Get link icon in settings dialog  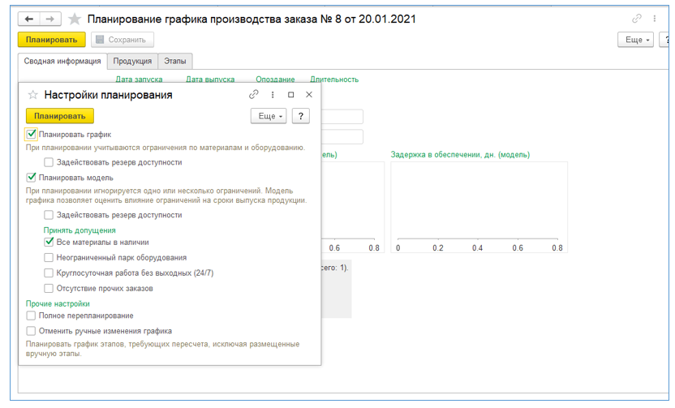254,95
